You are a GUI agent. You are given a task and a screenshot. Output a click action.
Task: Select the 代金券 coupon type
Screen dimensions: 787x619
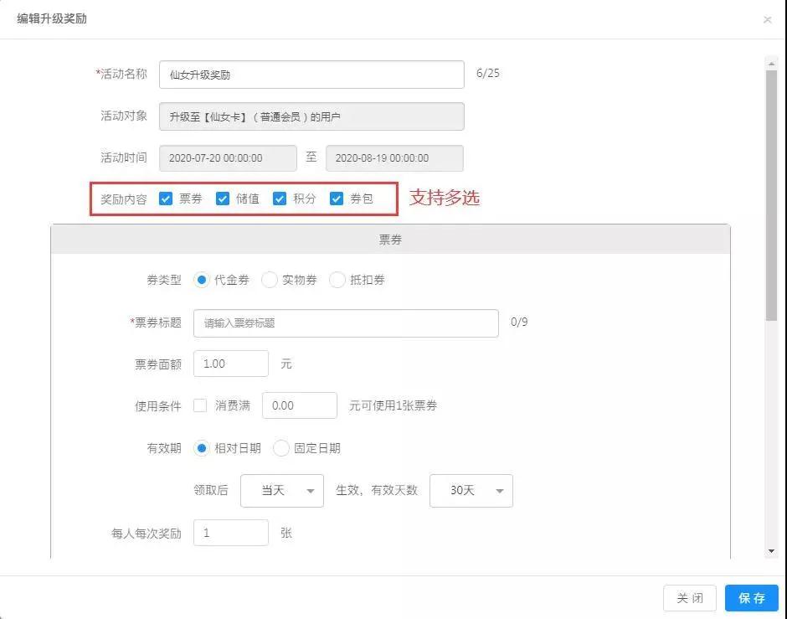(x=202, y=281)
